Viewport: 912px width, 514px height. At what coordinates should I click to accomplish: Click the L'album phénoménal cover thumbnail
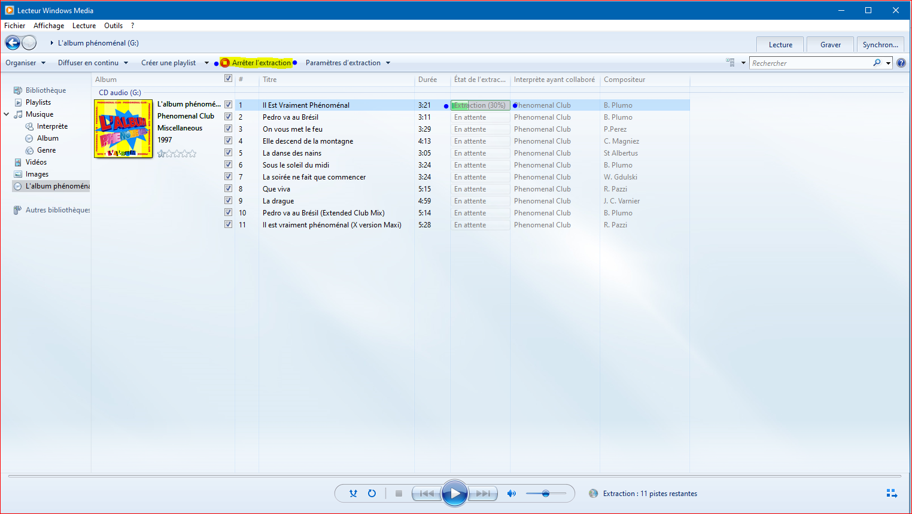click(x=123, y=129)
